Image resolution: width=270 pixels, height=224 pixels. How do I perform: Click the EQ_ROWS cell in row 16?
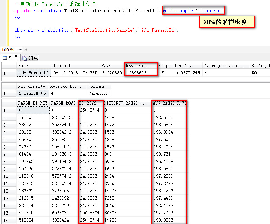coord(91,220)
